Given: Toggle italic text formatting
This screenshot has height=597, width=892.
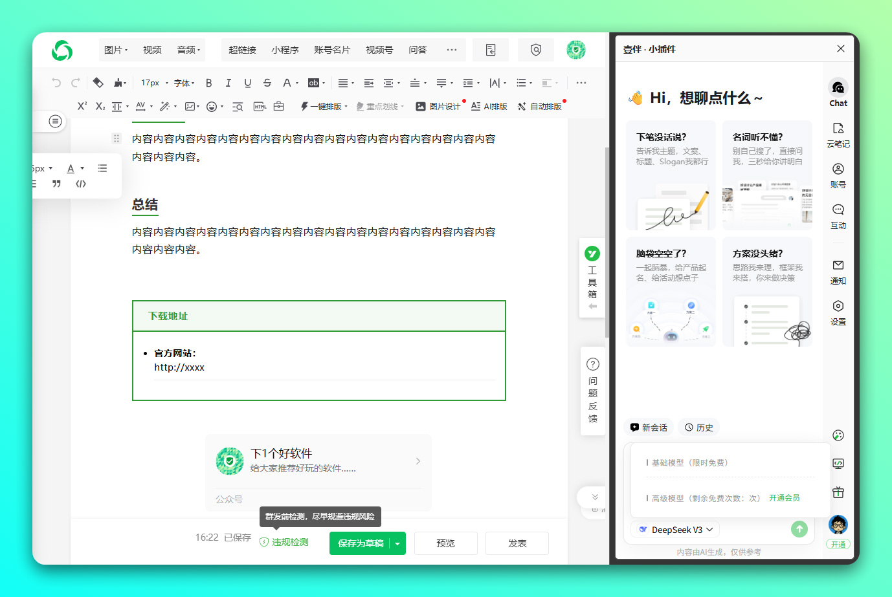Looking at the screenshot, I should (x=228, y=83).
